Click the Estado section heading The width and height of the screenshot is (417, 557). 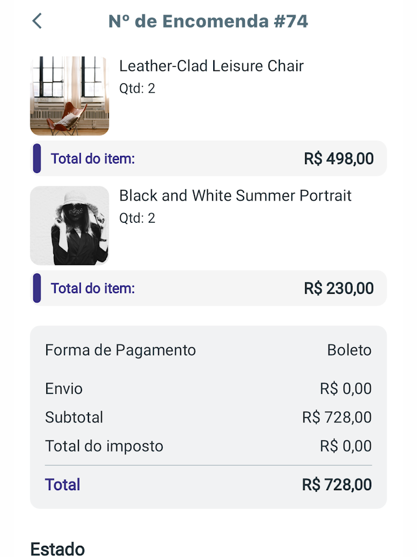57,549
